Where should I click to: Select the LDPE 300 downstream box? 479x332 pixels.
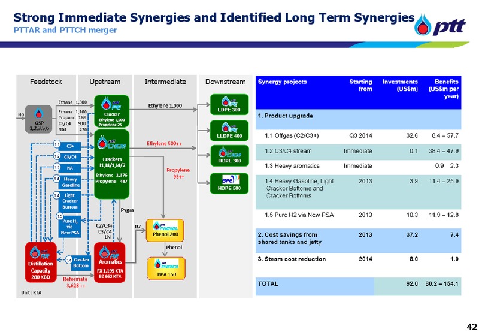[x=229, y=104]
